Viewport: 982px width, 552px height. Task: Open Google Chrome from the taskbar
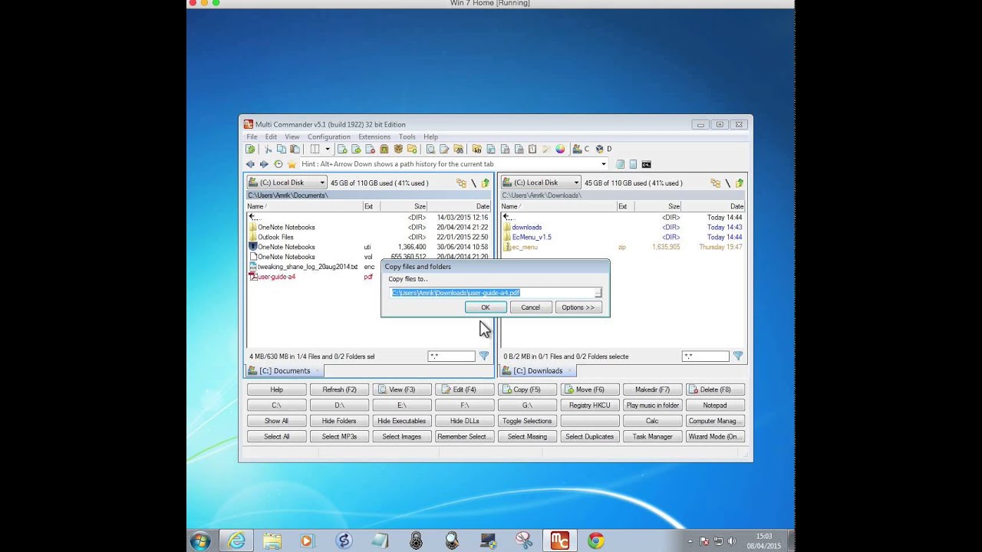tap(595, 540)
